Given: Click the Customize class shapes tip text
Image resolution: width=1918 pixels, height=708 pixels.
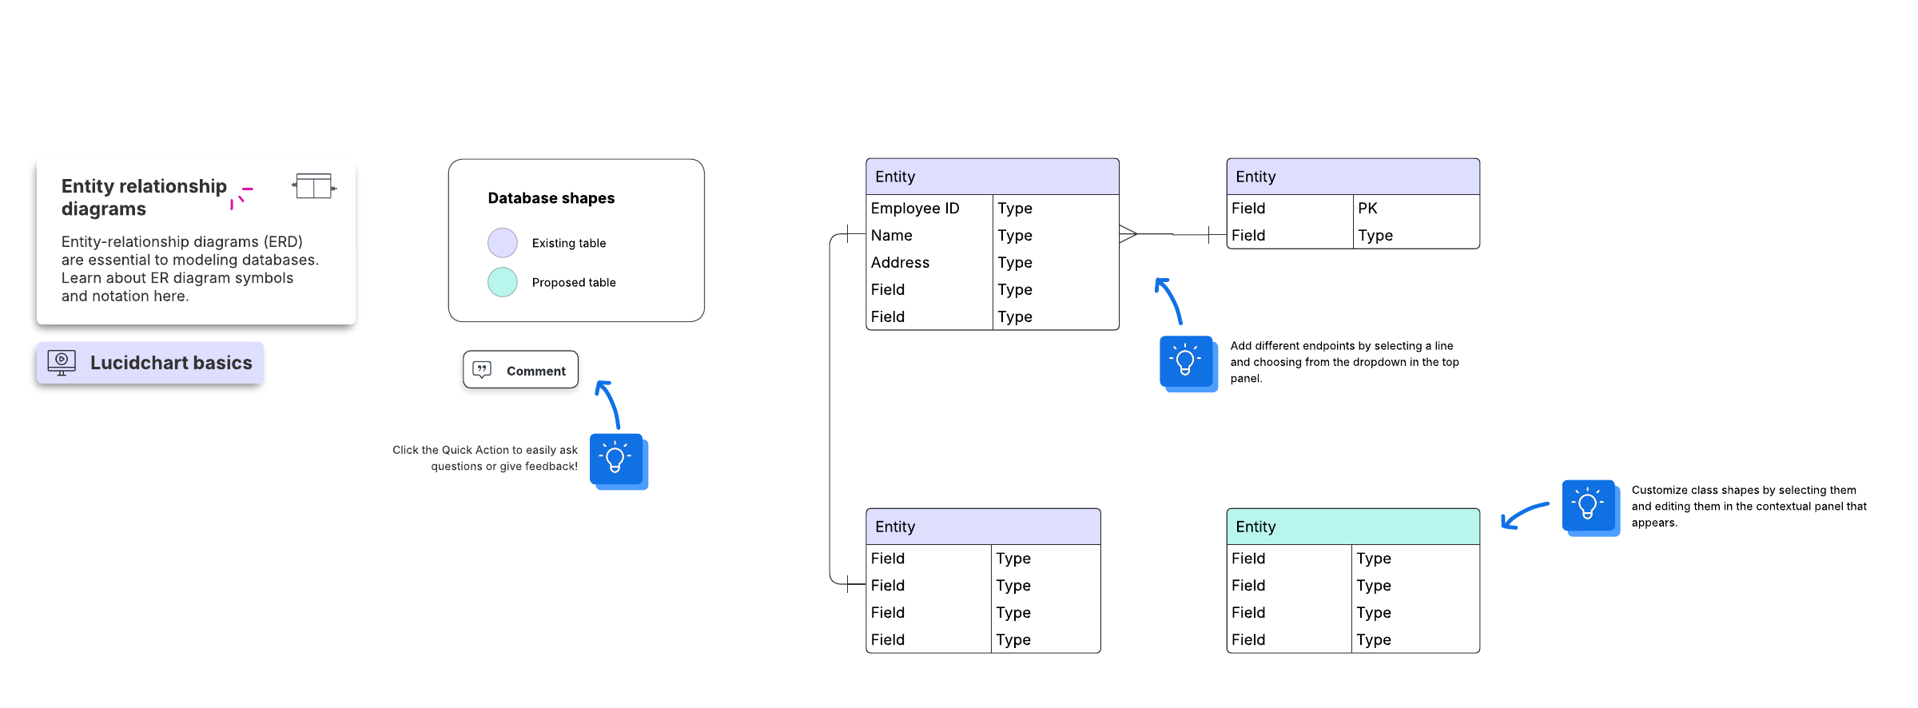Looking at the screenshot, I should [1749, 507].
